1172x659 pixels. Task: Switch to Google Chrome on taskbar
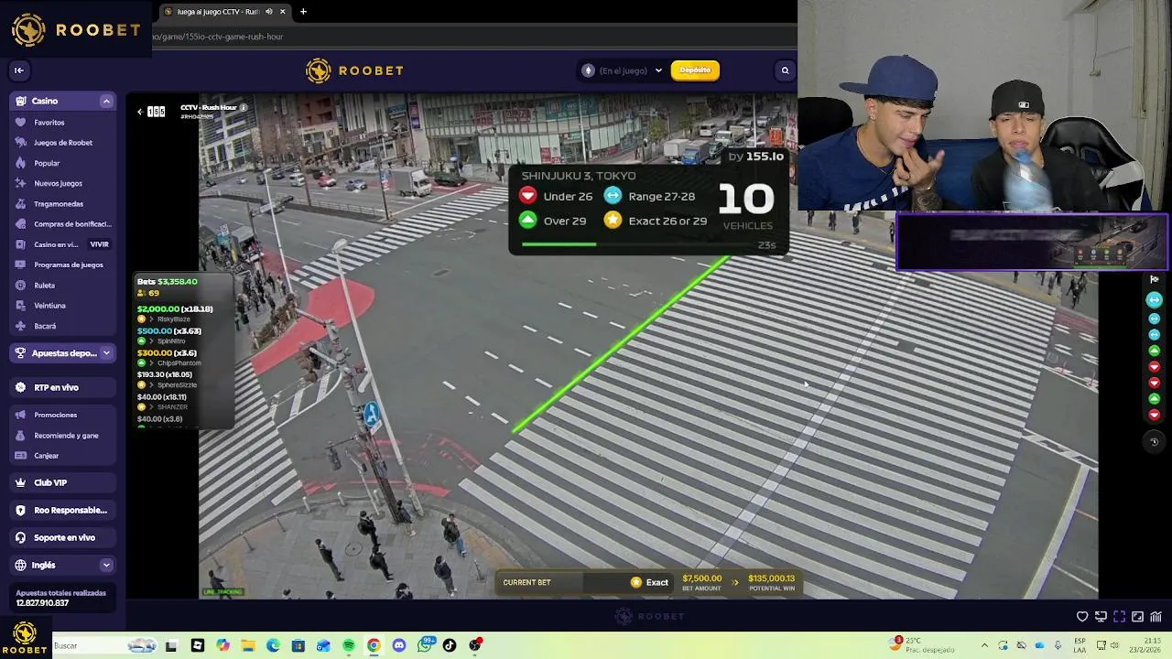click(x=374, y=645)
